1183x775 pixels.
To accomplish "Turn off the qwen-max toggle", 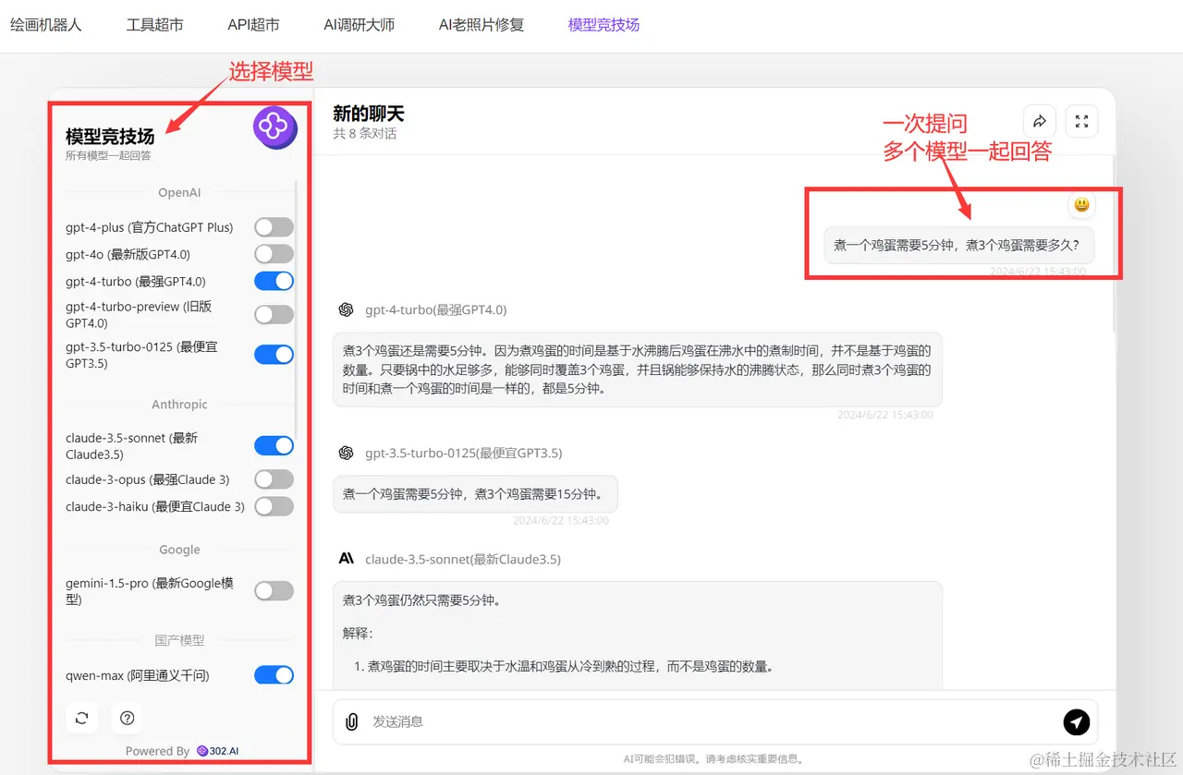I will pos(274,674).
